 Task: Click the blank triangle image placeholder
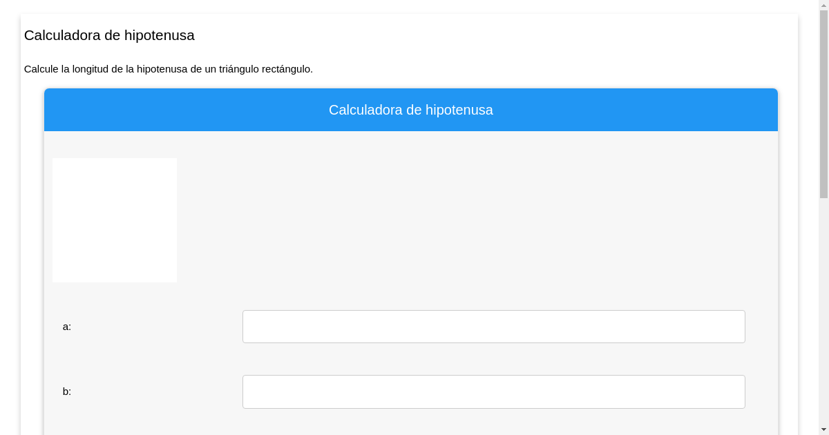pos(115,220)
